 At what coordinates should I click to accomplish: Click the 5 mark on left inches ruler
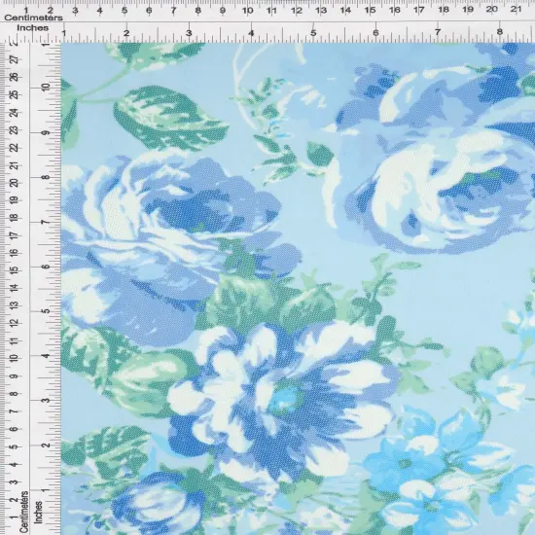[x=46, y=311]
